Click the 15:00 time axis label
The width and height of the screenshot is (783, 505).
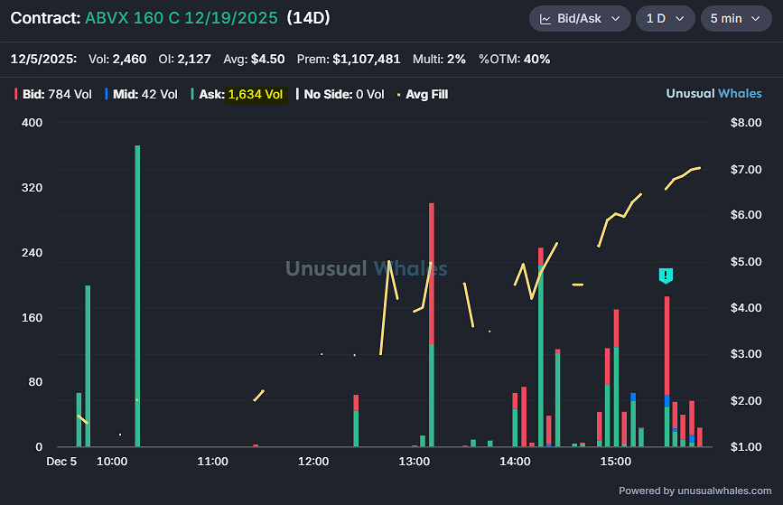pos(616,461)
